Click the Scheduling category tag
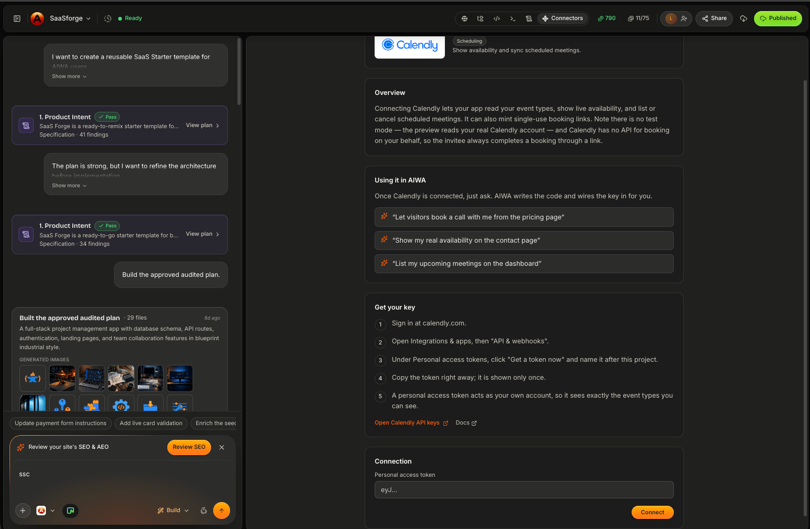810x529 pixels. click(469, 41)
